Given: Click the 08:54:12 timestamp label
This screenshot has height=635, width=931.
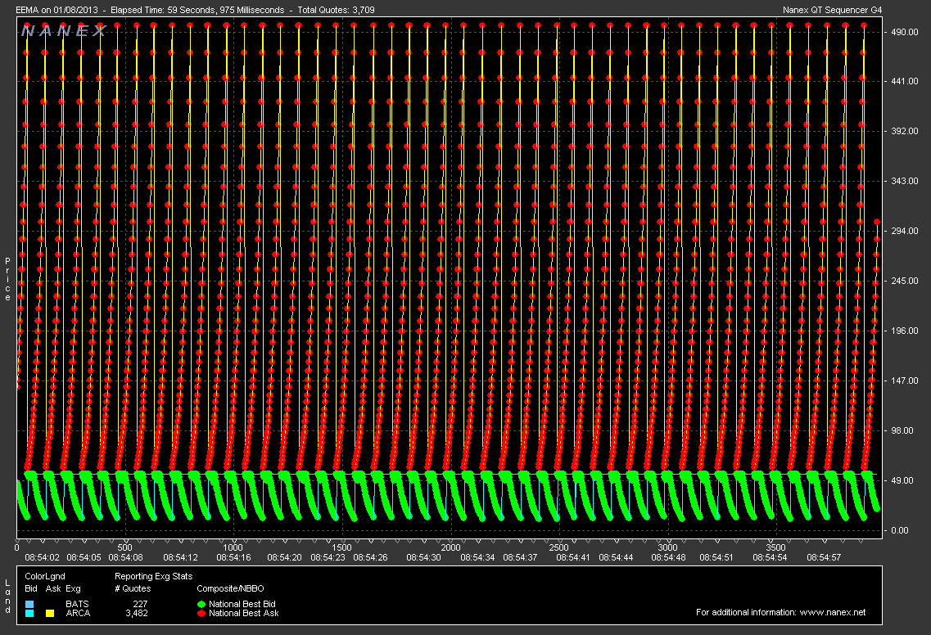Looking at the screenshot, I should [x=180, y=557].
